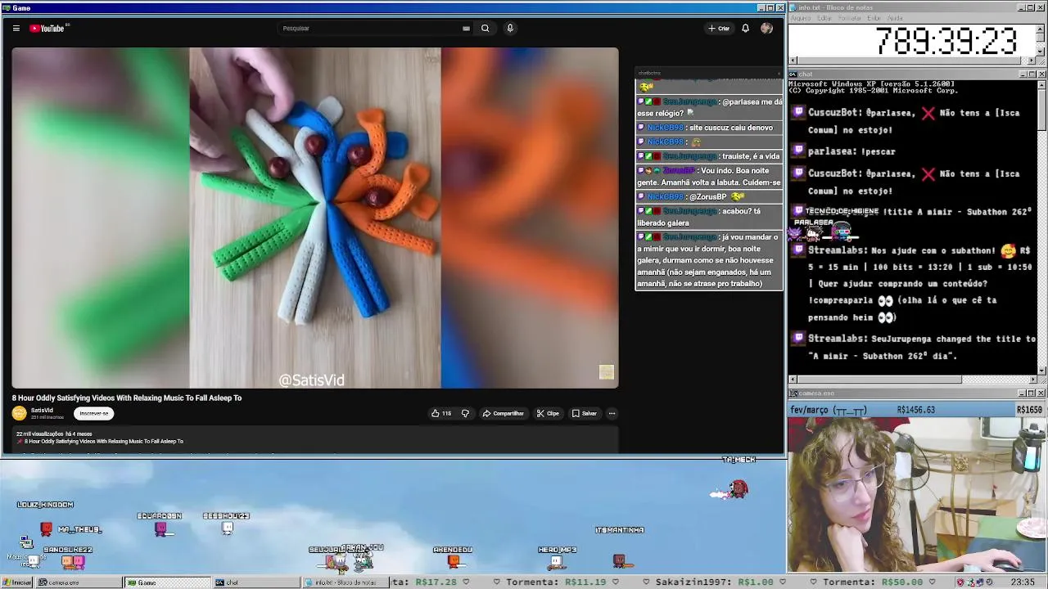Click the HERO_MFS character in the game
Screen dimensions: 1048x589
(557, 562)
